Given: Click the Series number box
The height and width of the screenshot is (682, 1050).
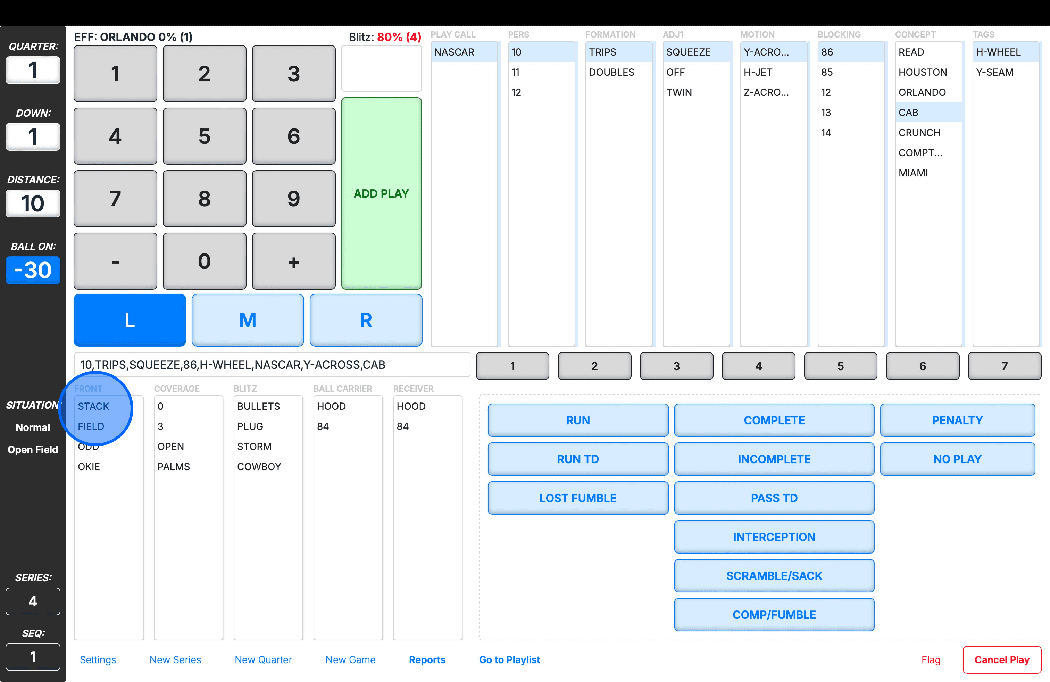Looking at the screenshot, I should coord(33,601).
